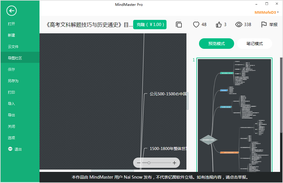
Task: Click the canvas vertical scrollbar thumb
Action: click(188, 101)
